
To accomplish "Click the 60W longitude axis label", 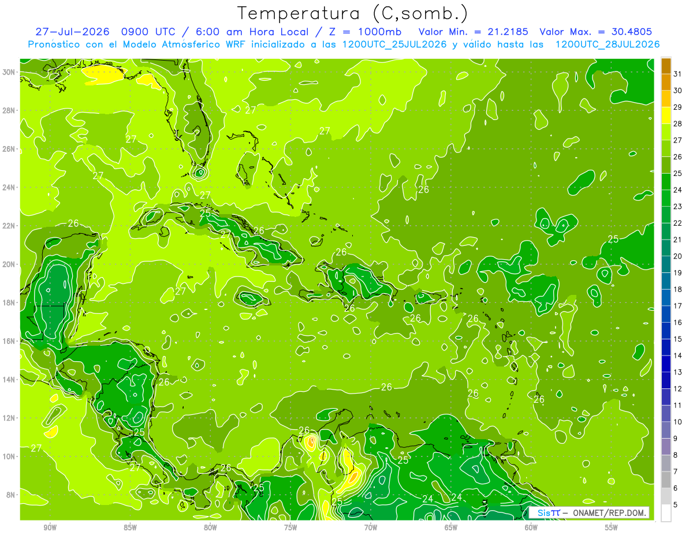I will (531, 527).
